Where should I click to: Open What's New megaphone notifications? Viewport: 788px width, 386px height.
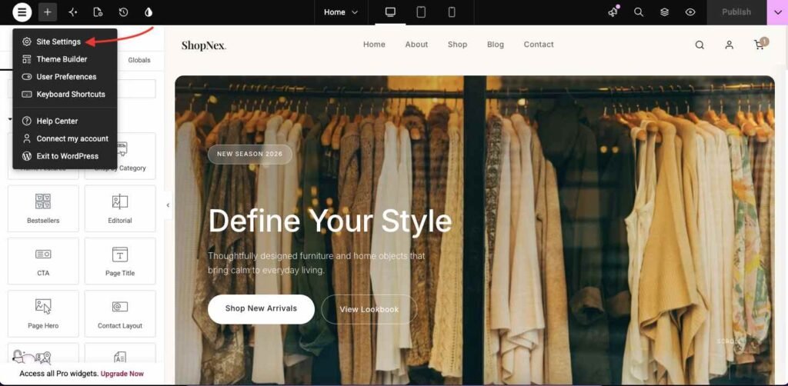(x=613, y=12)
